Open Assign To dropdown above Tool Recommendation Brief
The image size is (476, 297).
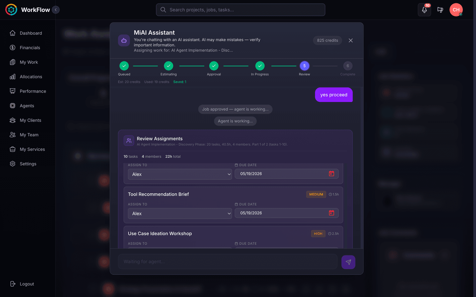[x=180, y=174]
